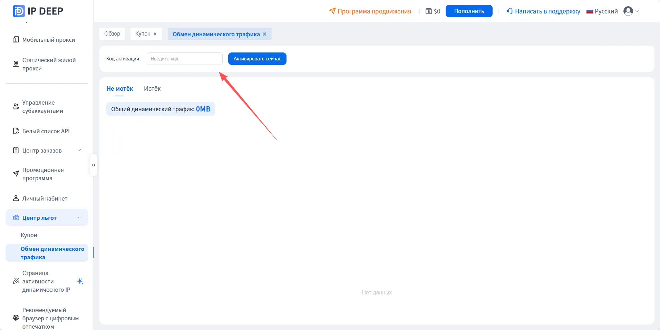This screenshot has height=330, width=660.
Task: Click the API whitelist document icon
Action: 16,131
